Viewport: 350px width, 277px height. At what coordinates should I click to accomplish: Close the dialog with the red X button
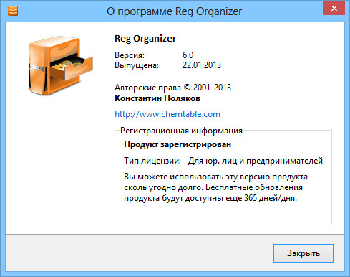coord(334,8)
